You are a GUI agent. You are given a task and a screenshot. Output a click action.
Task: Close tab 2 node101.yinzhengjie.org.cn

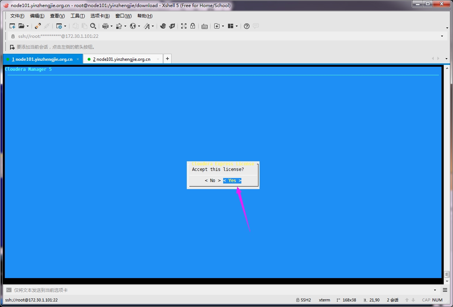[158, 59]
